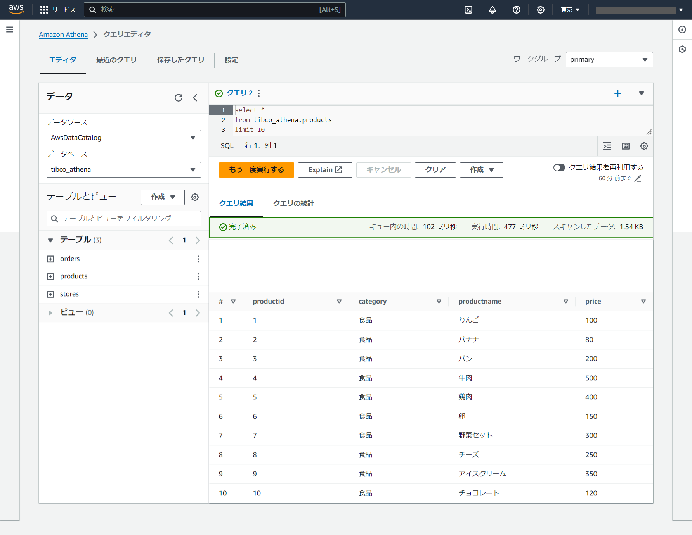This screenshot has width=692, height=535.
Task: Open the left navigation hamburger menu
Action: [10, 29]
